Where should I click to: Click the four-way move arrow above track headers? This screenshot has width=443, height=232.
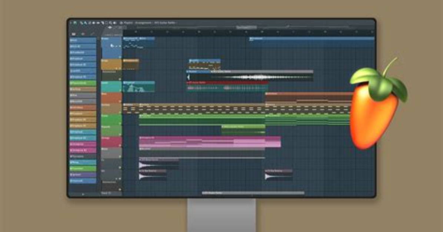point(110,28)
